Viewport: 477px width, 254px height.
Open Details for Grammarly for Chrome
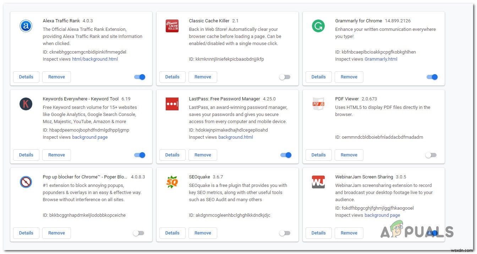318,77
